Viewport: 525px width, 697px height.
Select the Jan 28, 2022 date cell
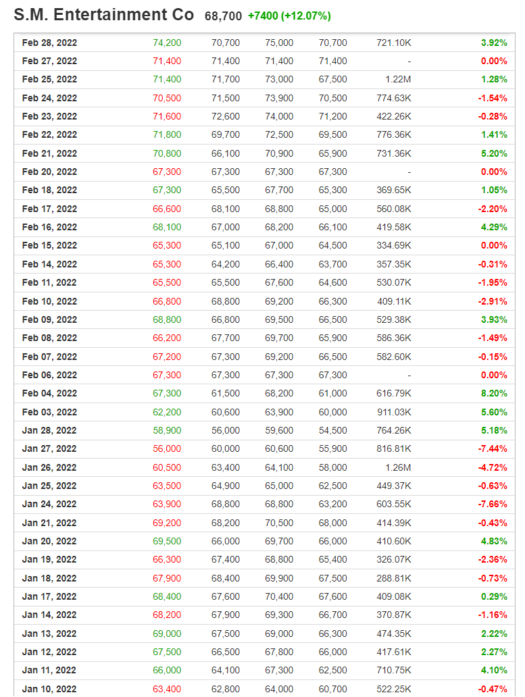[x=49, y=430]
